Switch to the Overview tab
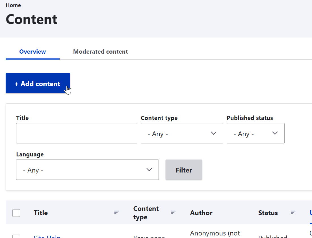Image resolution: width=312 pixels, height=238 pixels. tap(32, 52)
